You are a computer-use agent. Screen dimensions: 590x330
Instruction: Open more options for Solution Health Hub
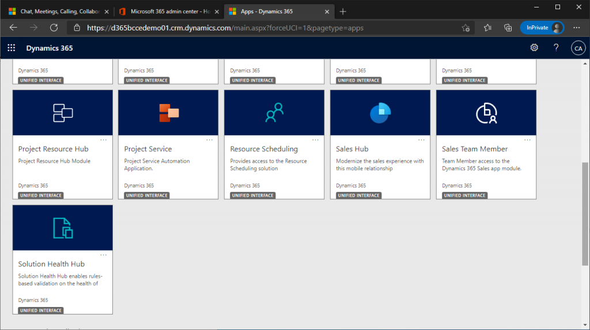pyautogui.click(x=104, y=255)
